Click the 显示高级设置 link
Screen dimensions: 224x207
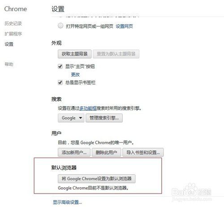pos(67,202)
